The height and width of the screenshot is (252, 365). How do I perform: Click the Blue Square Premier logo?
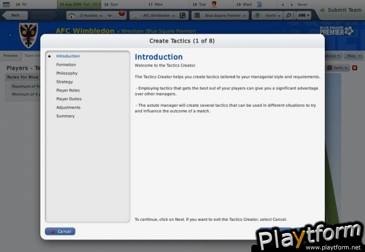coord(336,31)
